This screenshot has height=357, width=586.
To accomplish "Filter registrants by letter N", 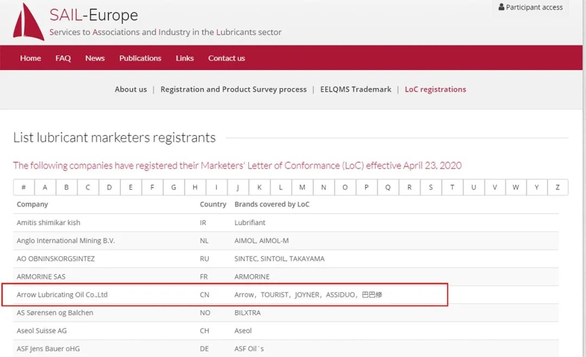I will click(x=323, y=187).
